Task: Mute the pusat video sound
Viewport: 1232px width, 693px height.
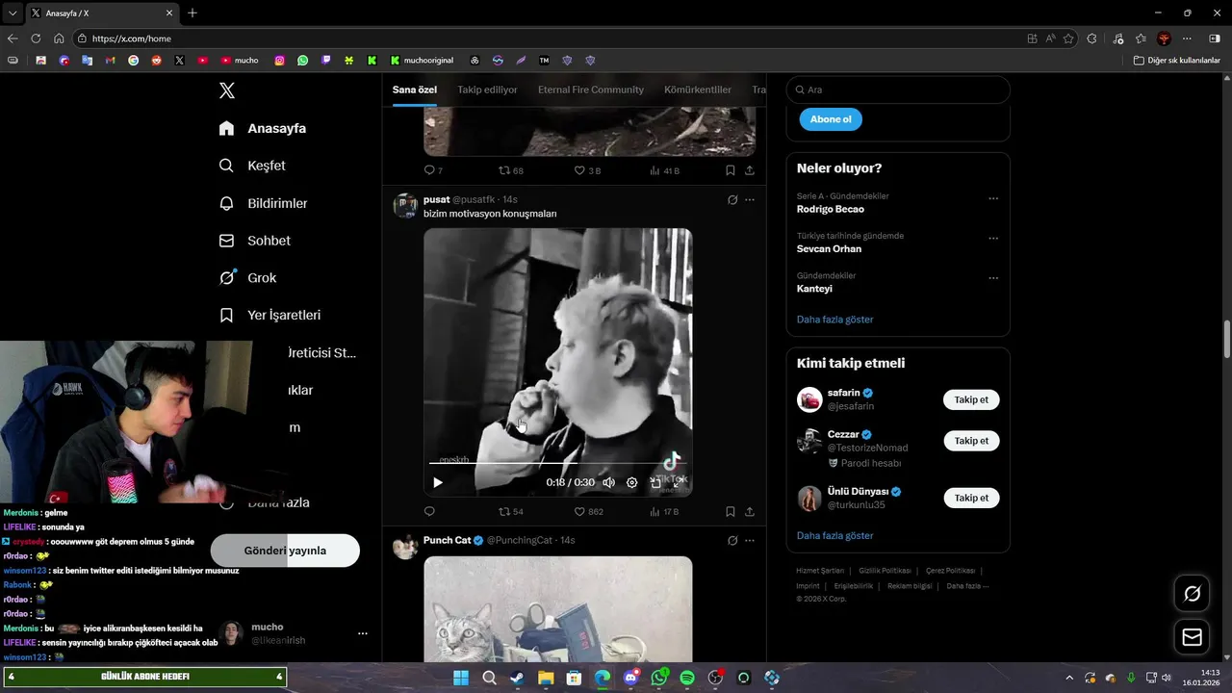Action: (x=608, y=482)
